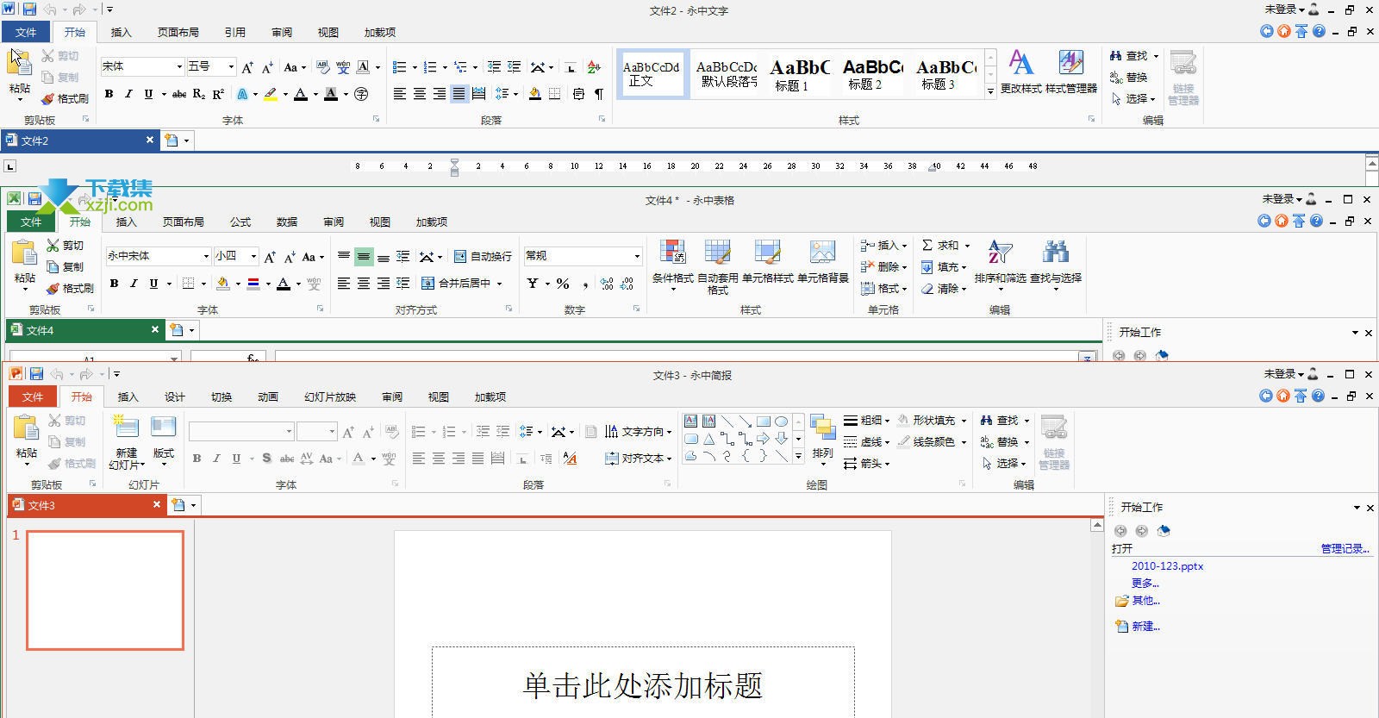The width and height of the screenshot is (1379, 718).
Task: Center paragraph text in the Word window
Action: point(420,94)
